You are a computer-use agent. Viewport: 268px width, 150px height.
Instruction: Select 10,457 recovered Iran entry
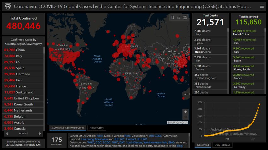point(248,41)
